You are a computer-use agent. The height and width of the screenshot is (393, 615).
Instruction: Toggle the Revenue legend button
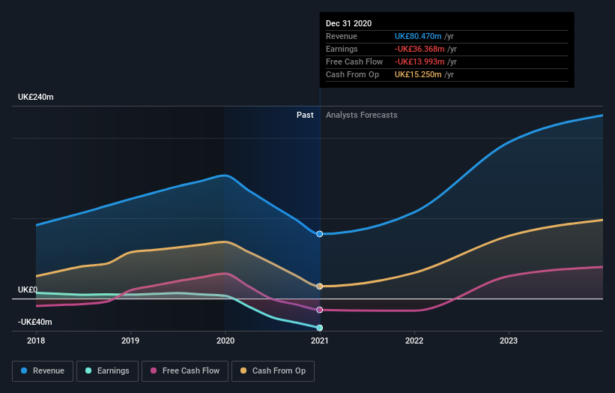[43, 371]
